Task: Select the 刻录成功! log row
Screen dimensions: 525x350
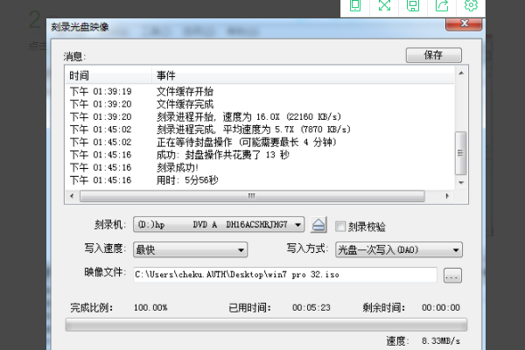Action: point(260,167)
